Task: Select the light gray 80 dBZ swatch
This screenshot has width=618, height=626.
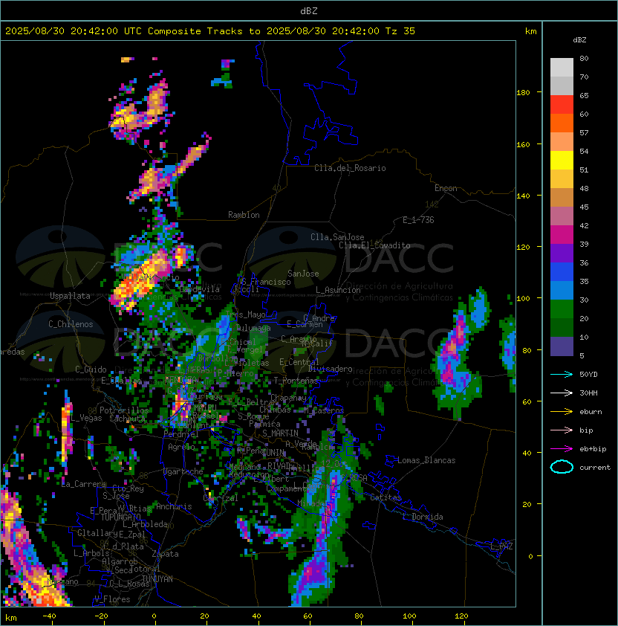Action: 562,67
